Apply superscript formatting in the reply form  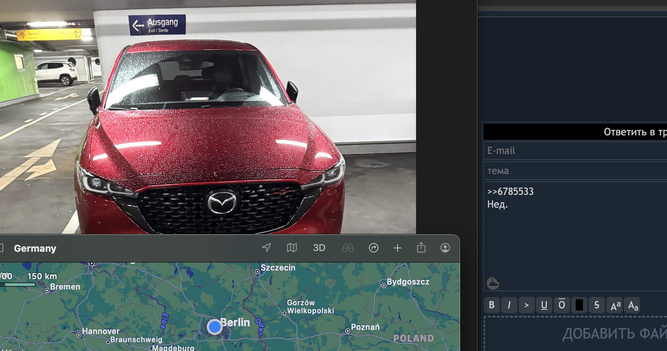[x=615, y=305]
